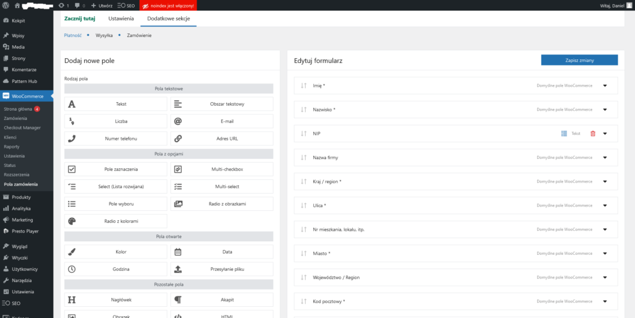Open Zamówienia under WooCommerce

[16, 118]
